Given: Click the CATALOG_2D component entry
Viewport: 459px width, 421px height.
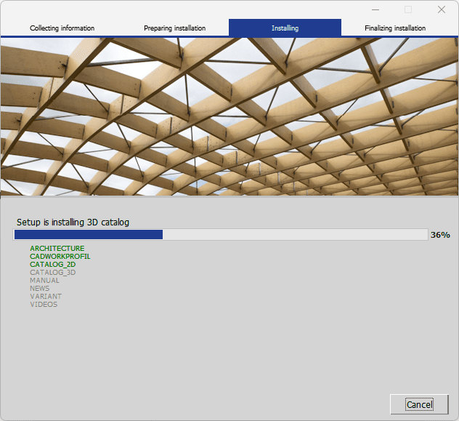Looking at the screenshot, I should point(52,265).
